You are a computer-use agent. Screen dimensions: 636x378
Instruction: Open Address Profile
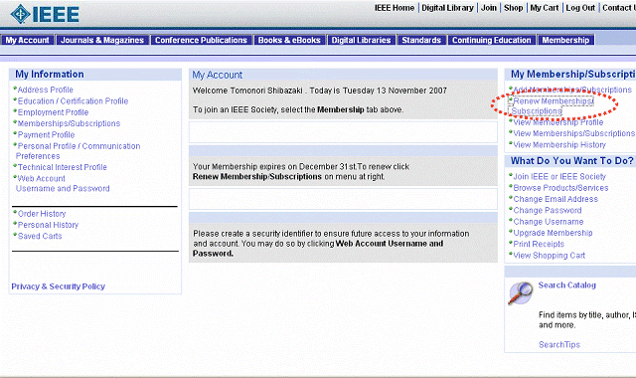(46, 90)
